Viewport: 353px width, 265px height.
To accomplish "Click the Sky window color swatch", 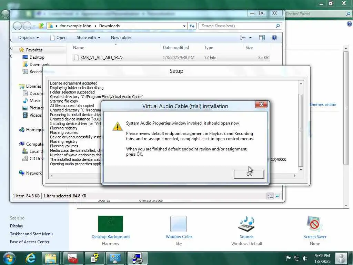I will point(179,224).
